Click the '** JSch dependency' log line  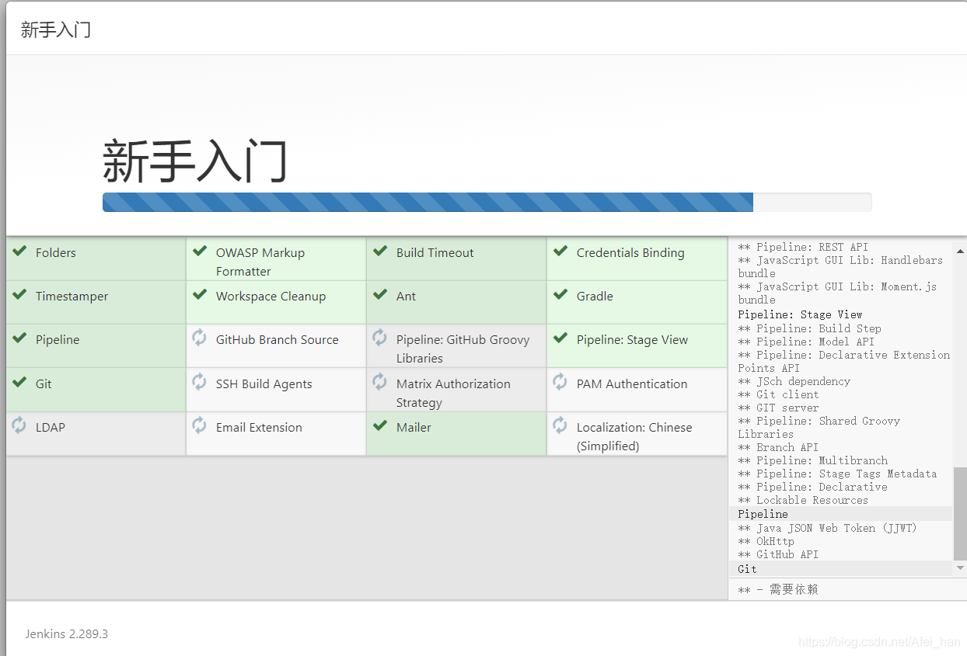coord(794,381)
